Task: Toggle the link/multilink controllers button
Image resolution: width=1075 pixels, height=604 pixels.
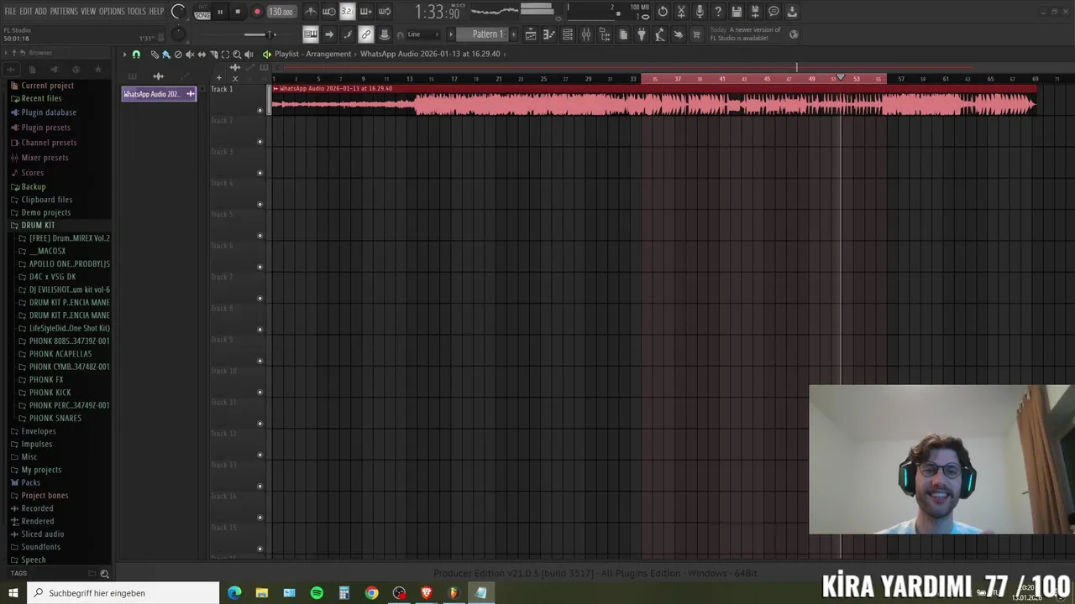Action: pyautogui.click(x=366, y=34)
